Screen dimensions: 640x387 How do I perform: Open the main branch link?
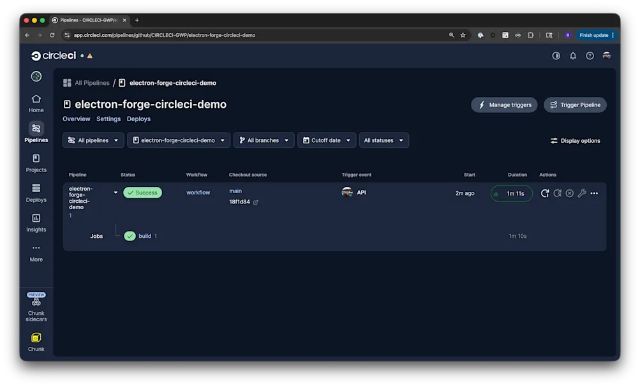click(235, 191)
